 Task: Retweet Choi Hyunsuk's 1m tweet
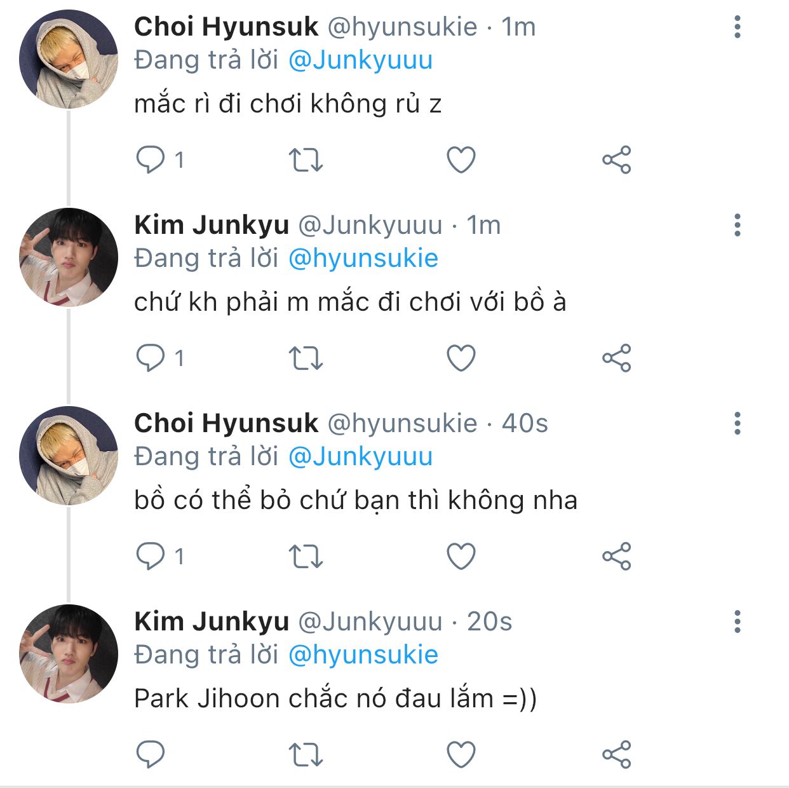point(306,160)
